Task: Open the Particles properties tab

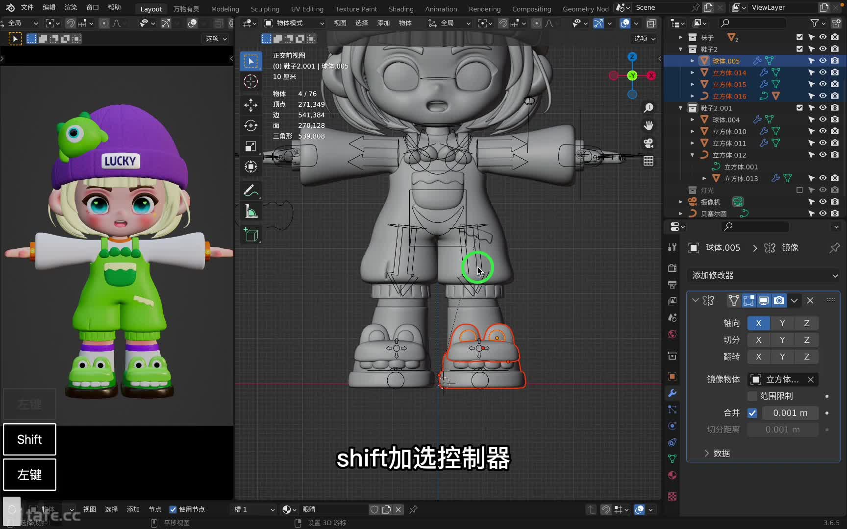Action: pos(672,409)
